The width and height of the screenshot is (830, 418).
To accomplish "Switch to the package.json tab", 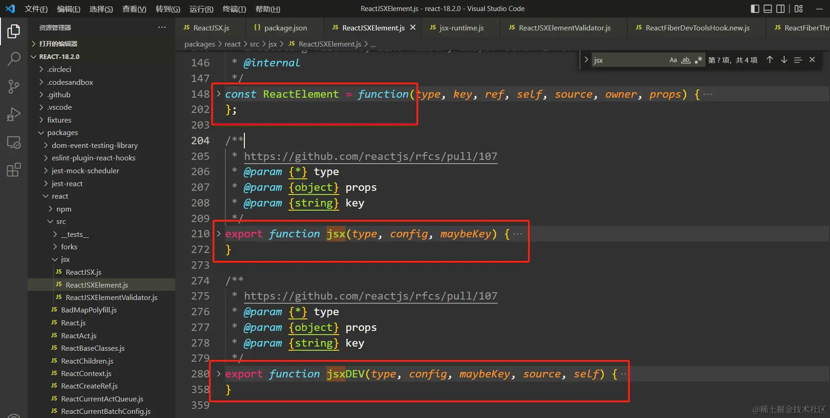I will pyautogui.click(x=285, y=28).
